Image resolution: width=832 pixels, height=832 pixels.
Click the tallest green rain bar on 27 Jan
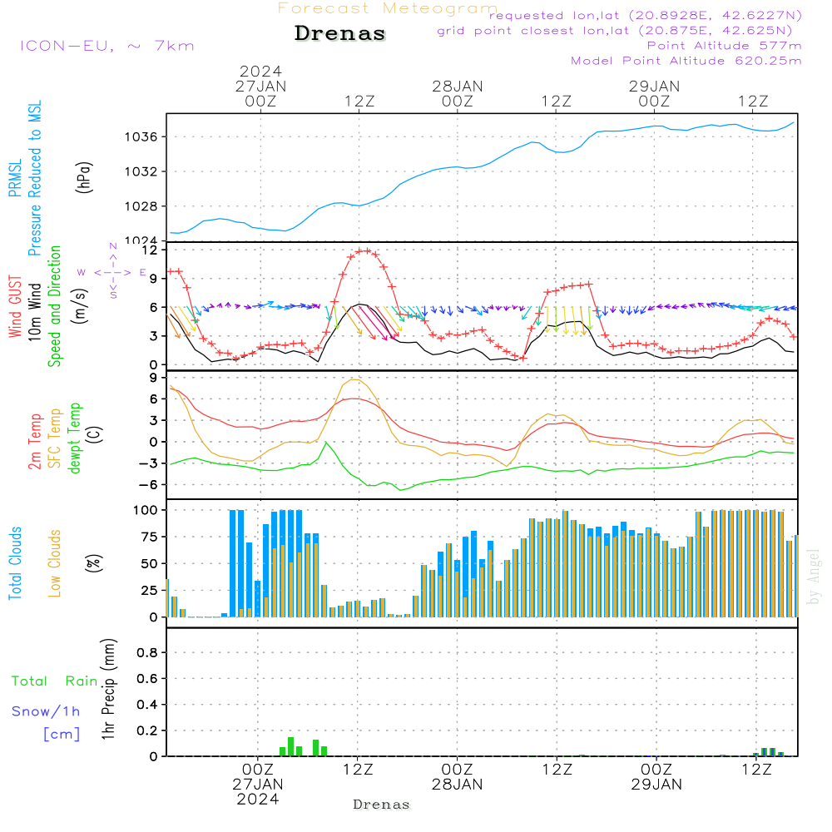tap(290, 745)
